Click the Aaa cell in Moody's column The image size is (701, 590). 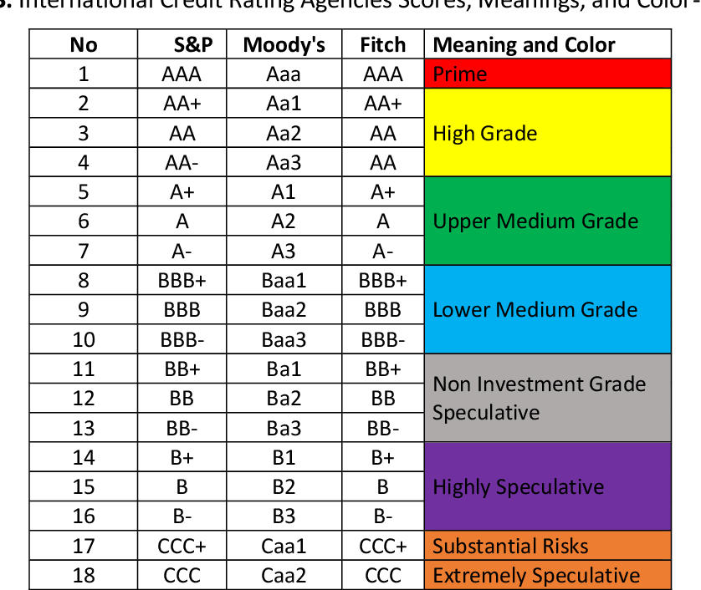click(x=284, y=74)
